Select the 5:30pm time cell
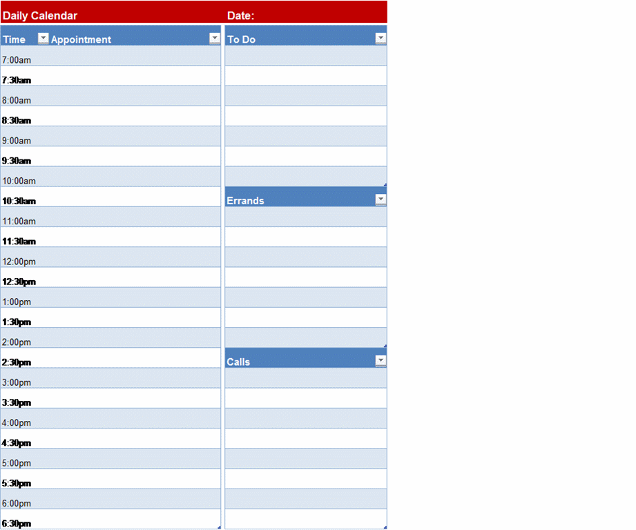This screenshot has height=530, width=636. 25,479
